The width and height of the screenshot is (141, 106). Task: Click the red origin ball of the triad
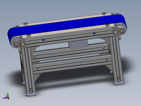click(x=8, y=98)
